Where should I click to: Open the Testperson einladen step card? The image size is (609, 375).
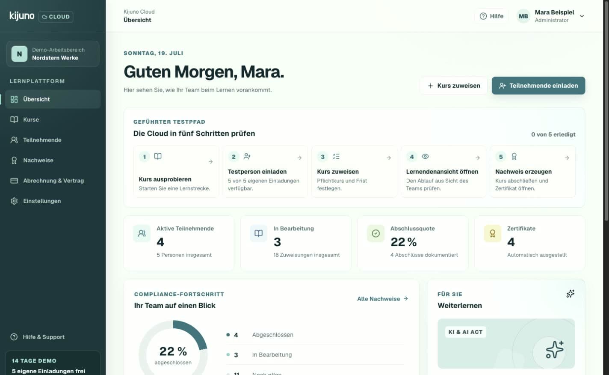265,172
